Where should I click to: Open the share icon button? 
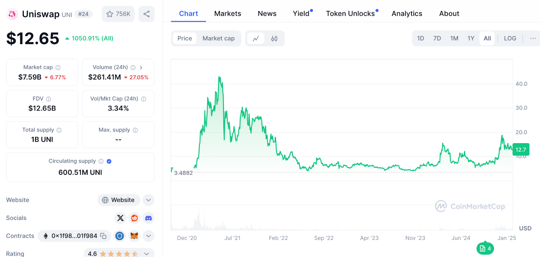(146, 14)
